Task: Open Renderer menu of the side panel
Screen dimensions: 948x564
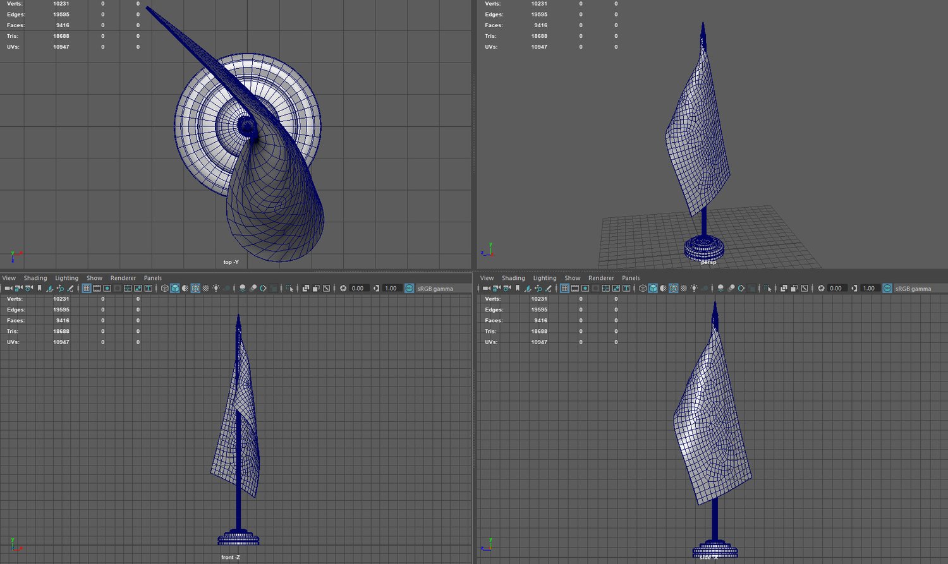Action: pos(601,278)
